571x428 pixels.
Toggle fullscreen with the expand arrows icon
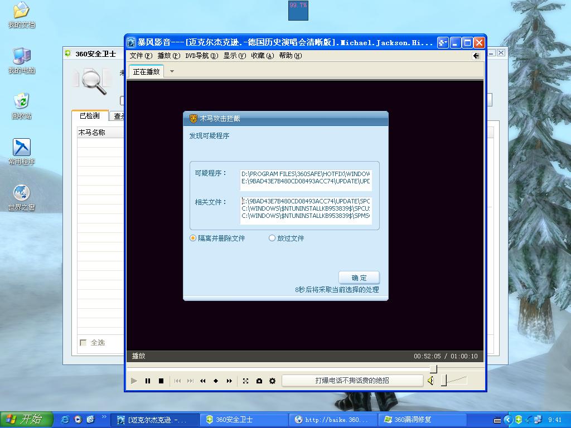click(x=245, y=381)
